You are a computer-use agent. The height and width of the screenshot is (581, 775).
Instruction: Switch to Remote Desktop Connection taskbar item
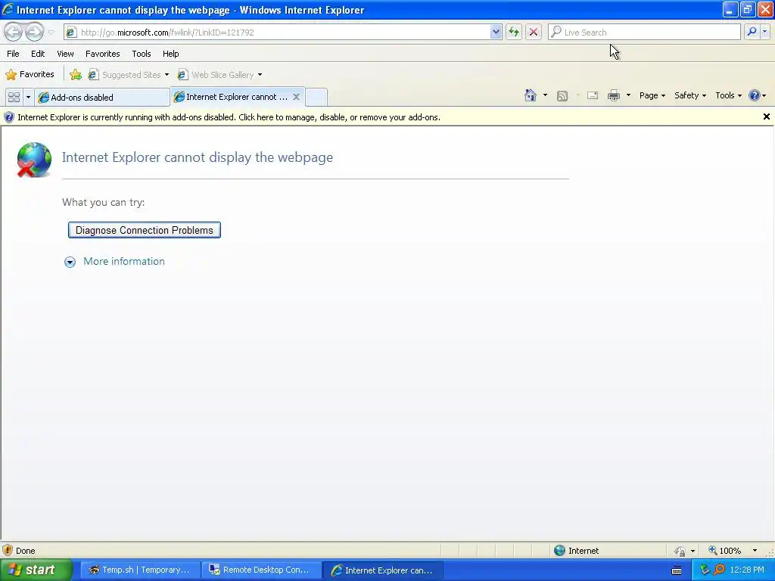click(260, 570)
